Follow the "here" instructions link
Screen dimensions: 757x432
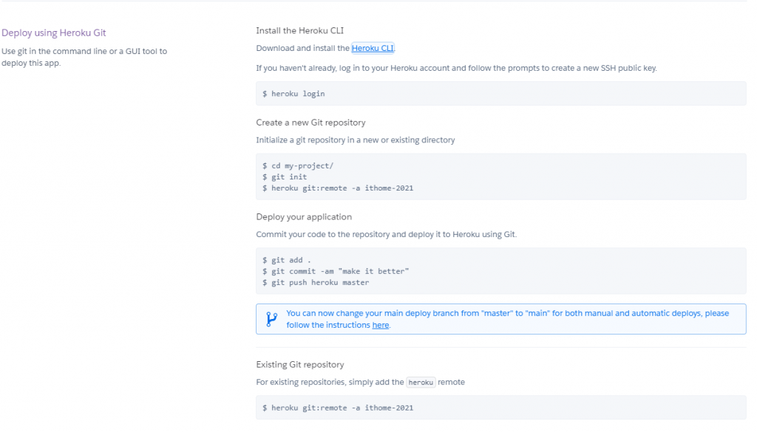point(380,326)
